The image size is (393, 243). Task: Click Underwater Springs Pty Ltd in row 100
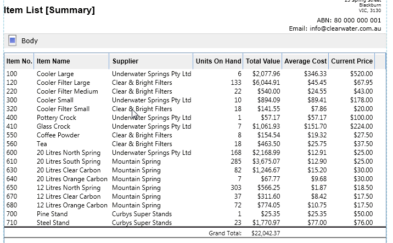pos(151,74)
